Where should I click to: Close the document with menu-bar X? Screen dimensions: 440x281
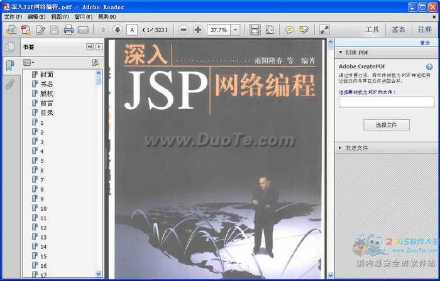click(434, 17)
